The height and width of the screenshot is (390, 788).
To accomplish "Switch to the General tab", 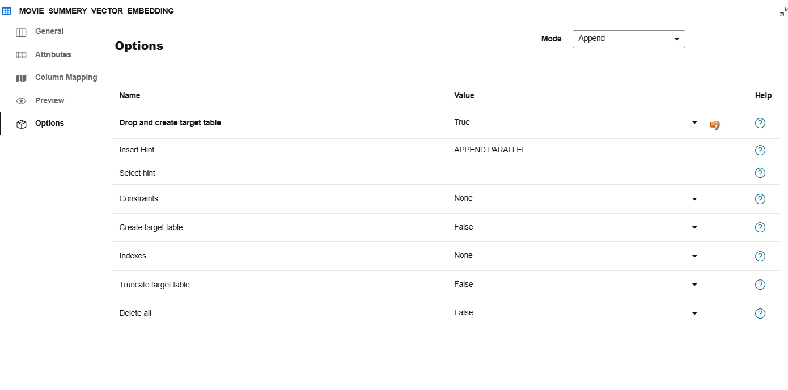I will coord(49,32).
